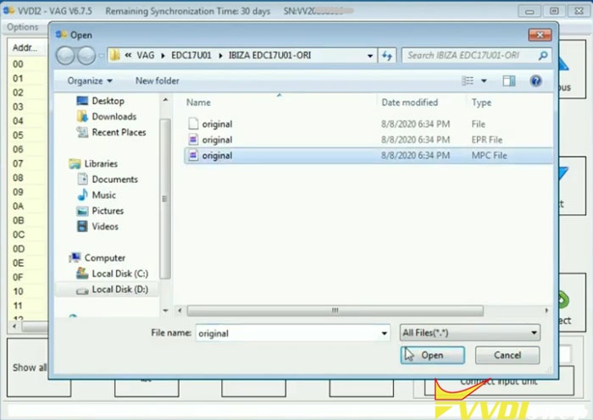Click New folder in toolbar
593x420 pixels.
click(x=158, y=81)
